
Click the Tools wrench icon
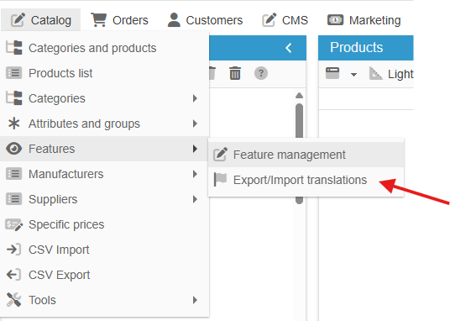(13, 300)
